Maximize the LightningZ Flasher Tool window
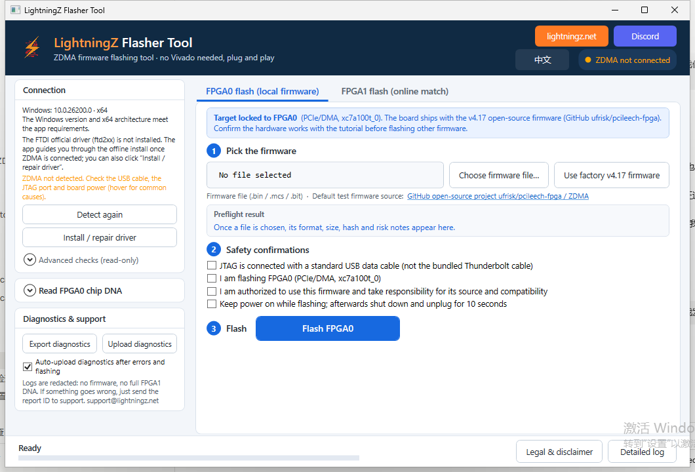695x472 pixels. (x=645, y=10)
